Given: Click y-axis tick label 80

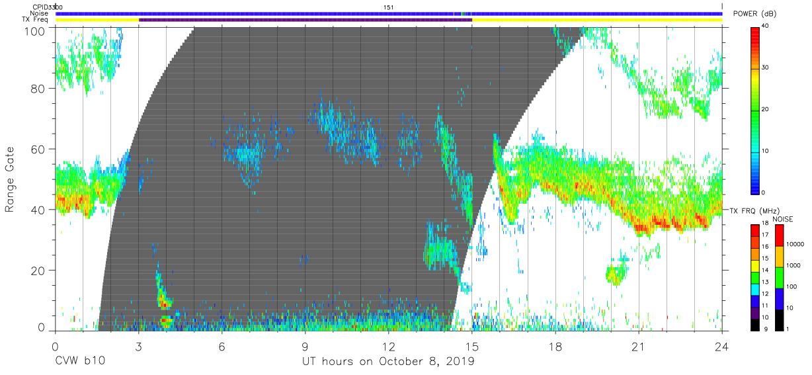Looking at the screenshot, I should pyautogui.click(x=39, y=89).
